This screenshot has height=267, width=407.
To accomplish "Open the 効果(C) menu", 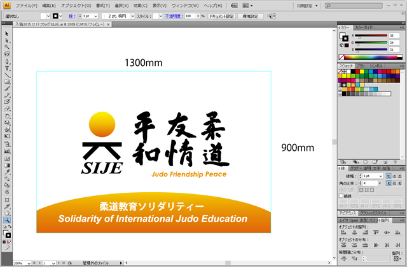I will [x=141, y=6].
